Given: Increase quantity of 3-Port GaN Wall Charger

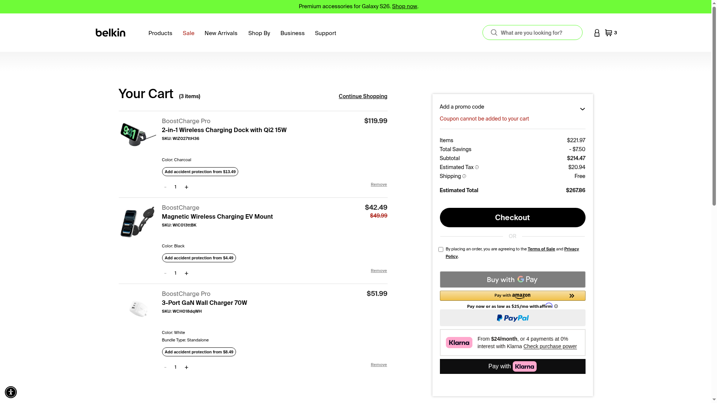Looking at the screenshot, I should 186,367.
